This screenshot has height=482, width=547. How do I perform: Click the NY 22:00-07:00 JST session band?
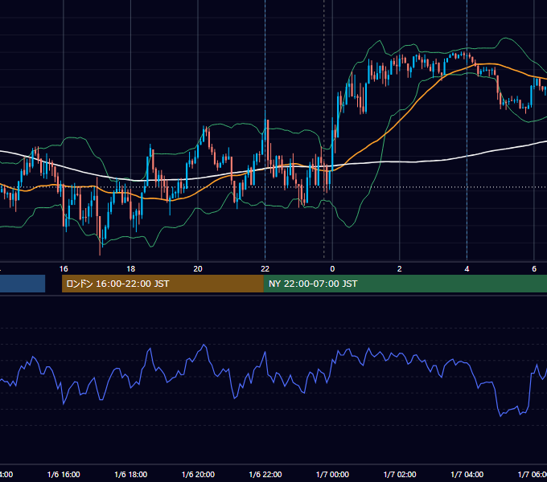point(405,284)
